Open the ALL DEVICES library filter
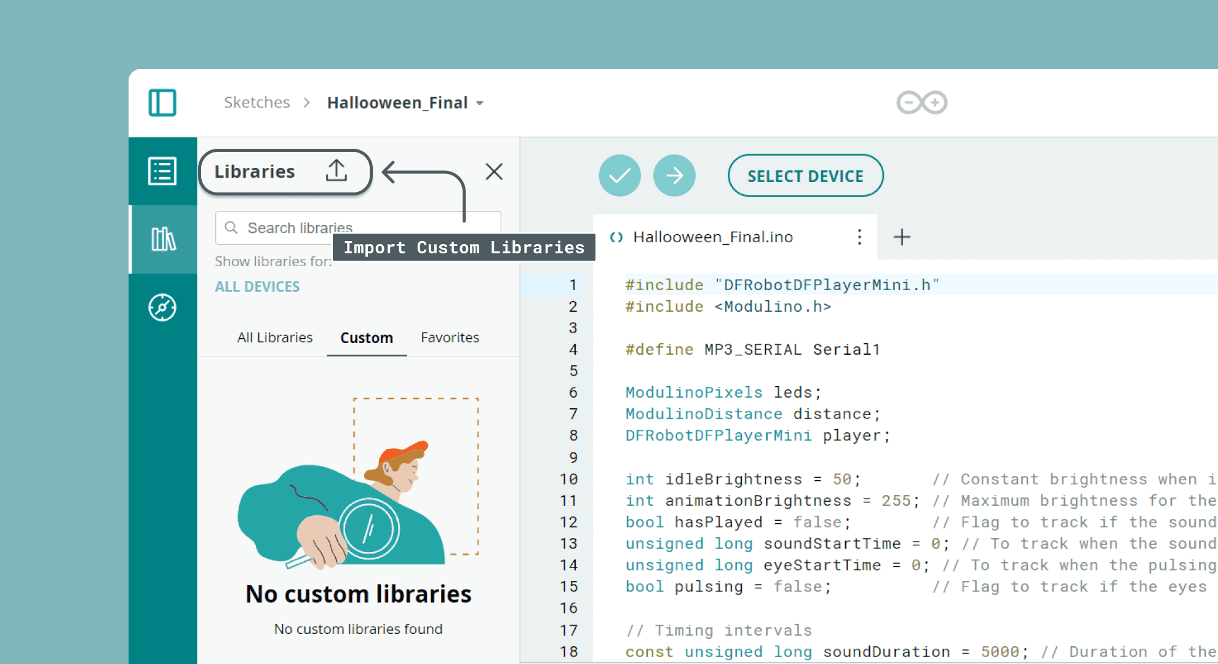This screenshot has height=664, width=1218. (257, 286)
